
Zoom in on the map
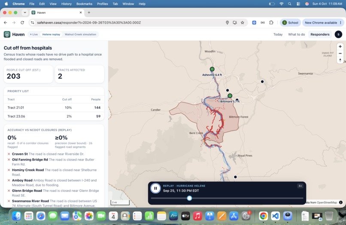tap(340, 47)
